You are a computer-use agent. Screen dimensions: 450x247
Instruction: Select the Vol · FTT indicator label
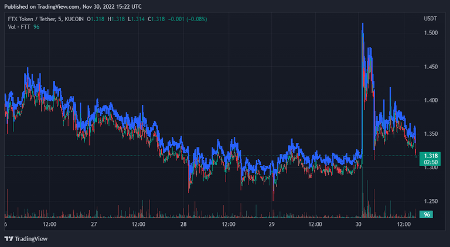20,27
